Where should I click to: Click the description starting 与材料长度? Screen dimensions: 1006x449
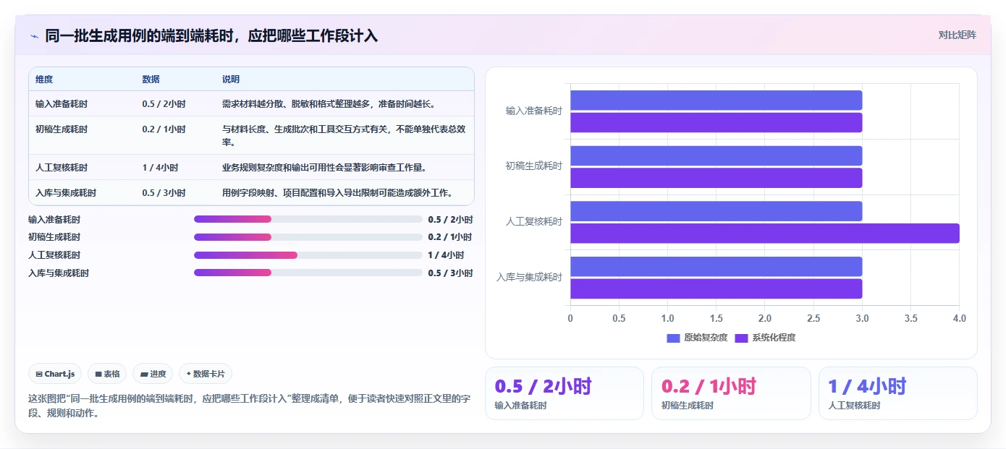(x=344, y=136)
